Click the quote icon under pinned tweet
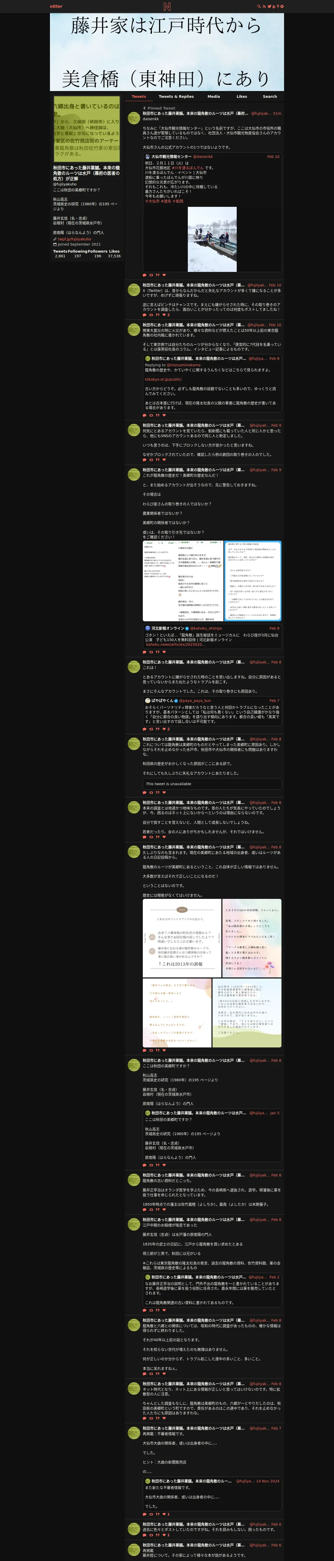334x1561 pixels. pyautogui.click(x=158, y=275)
